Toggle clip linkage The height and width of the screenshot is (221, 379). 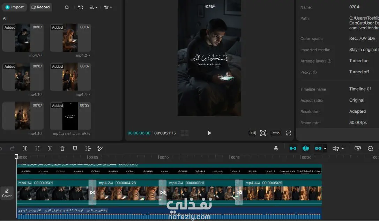[318, 148]
